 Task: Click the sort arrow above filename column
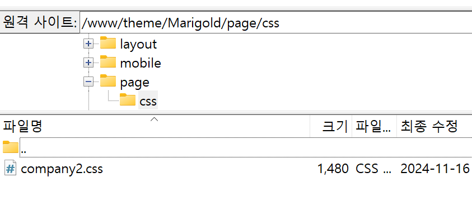click(154, 119)
